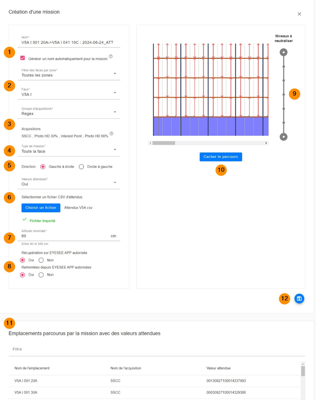The height and width of the screenshot is (400, 316).
Task: Click the blue save mission icon button
Action: coord(299,299)
